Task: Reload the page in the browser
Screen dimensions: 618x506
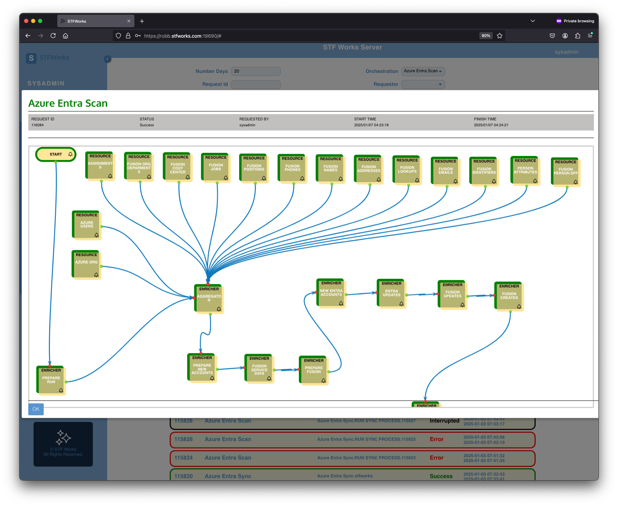Action: pyautogui.click(x=53, y=36)
